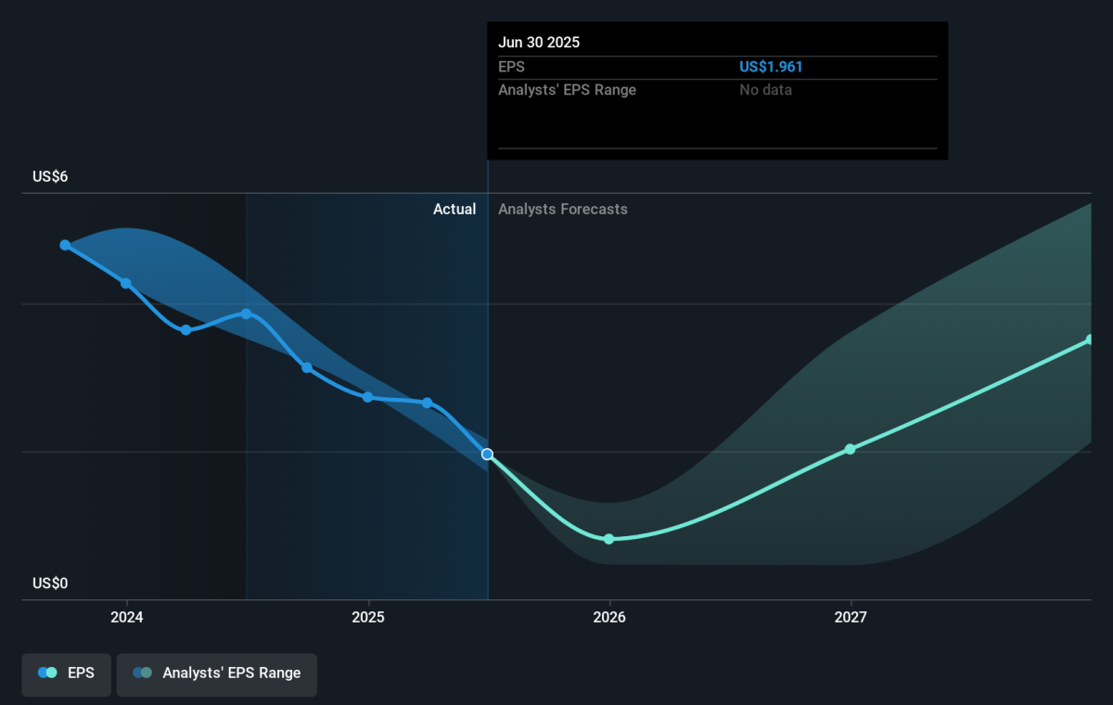Click the 'US$1.961' EPS value in tooltip
The height and width of the screenshot is (705, 1113).
pyautogui.click(x=771, y=67)
